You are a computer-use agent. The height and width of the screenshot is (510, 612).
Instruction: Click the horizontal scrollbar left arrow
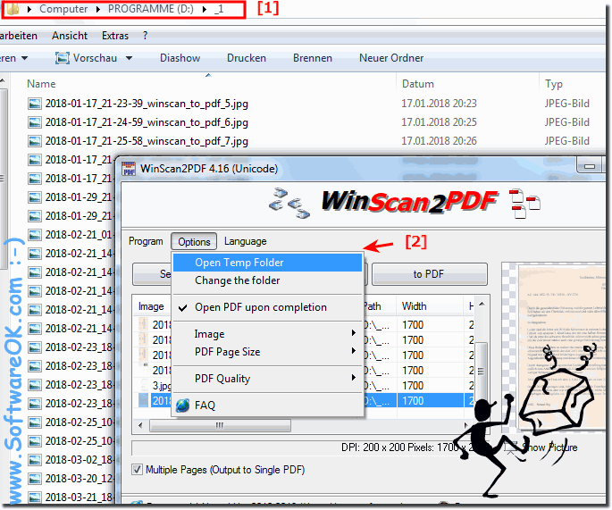140,425
